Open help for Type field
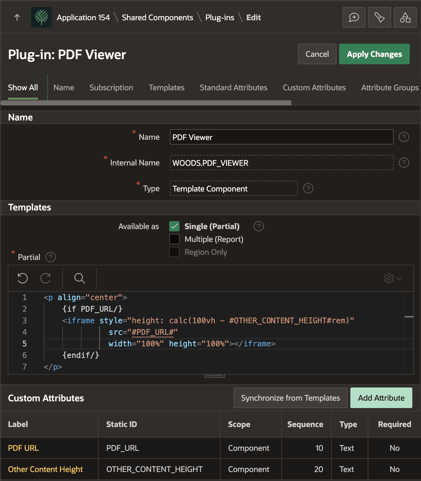The height and width of the screenshot is (481, 421). tap(308, 189)
